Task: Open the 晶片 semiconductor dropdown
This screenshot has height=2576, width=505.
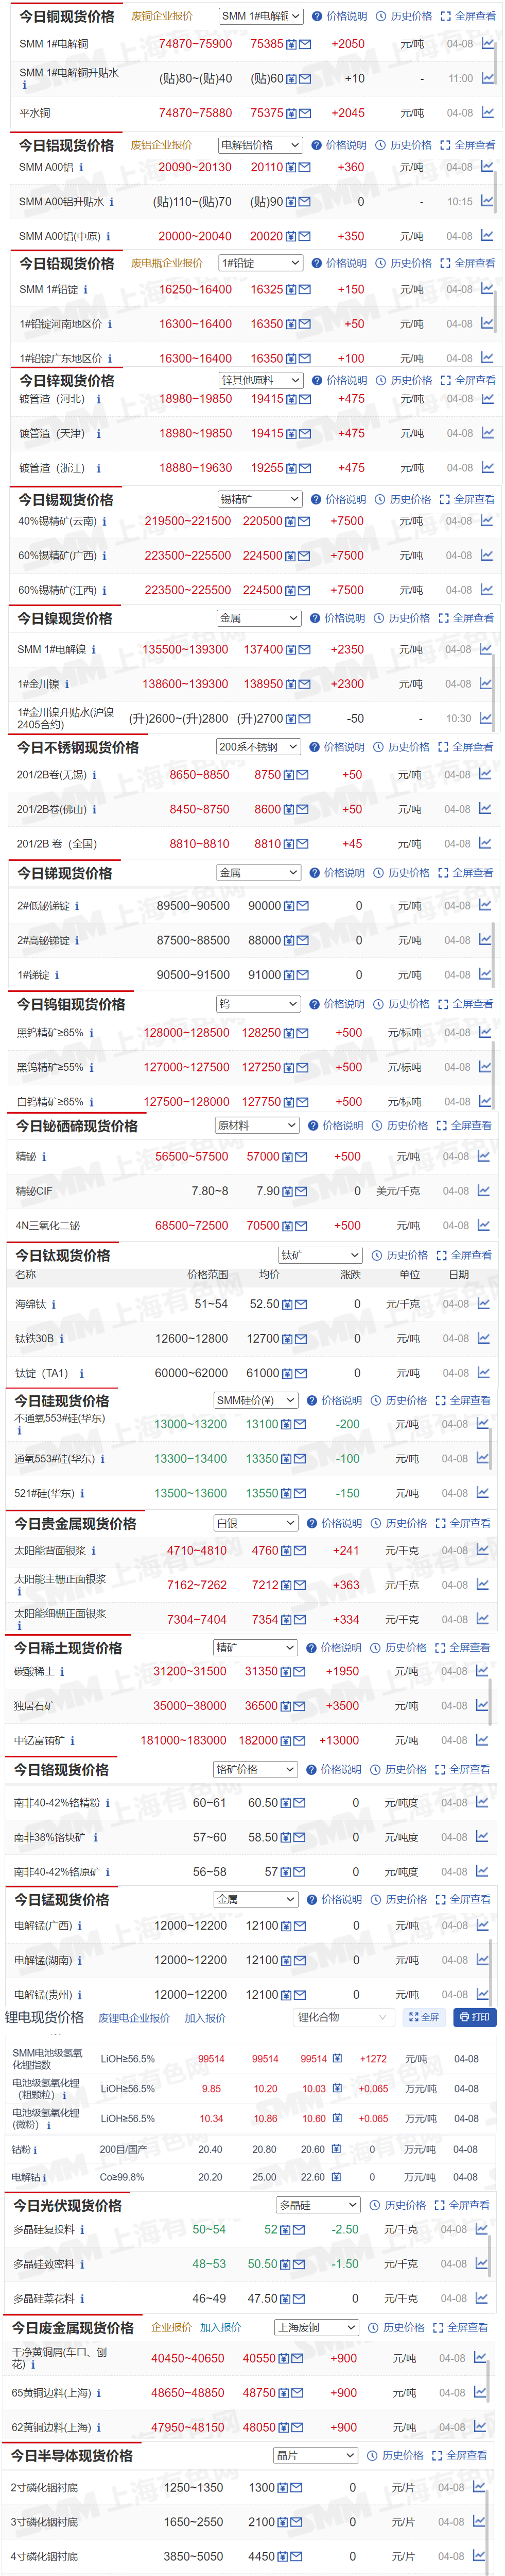Action: (x=315, y=2456)
